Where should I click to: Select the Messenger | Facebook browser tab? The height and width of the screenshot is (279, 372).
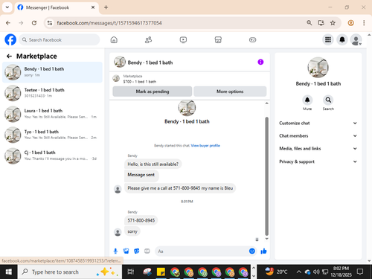pos(57,7)
